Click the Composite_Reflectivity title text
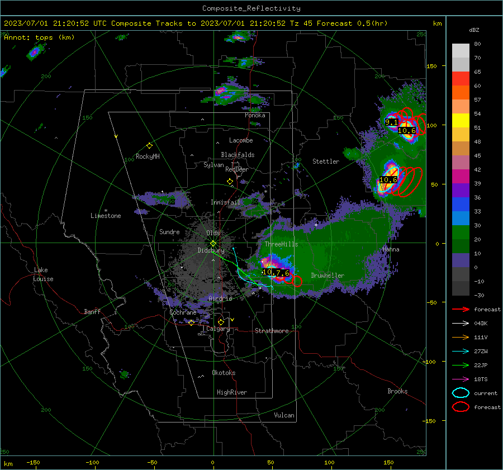 [x=251, y=8]
